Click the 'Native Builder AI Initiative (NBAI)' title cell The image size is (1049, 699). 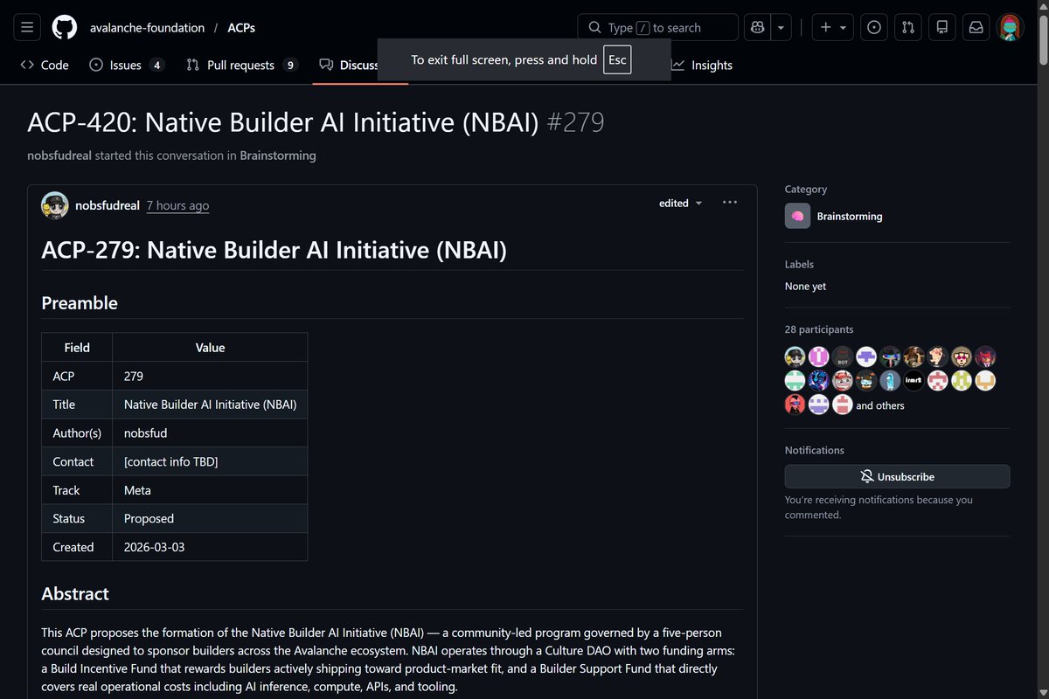210,405
